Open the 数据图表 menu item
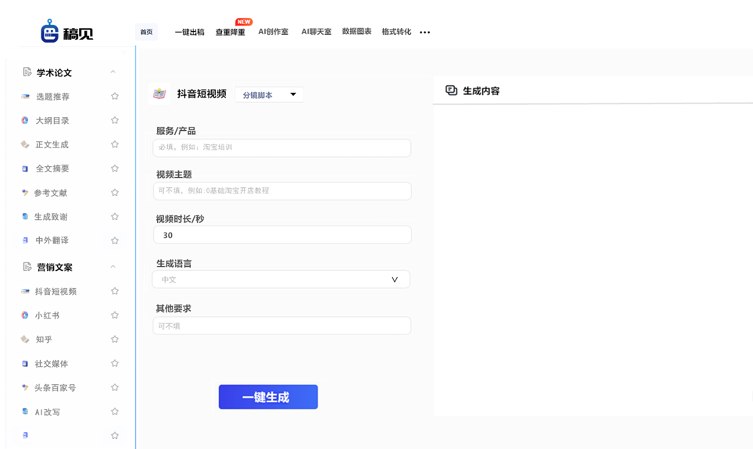 356,32
